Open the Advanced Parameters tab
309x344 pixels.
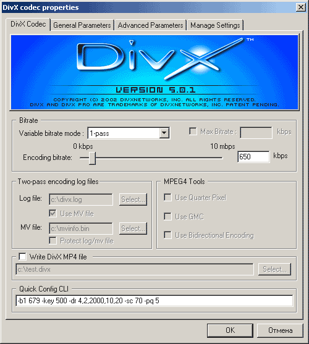150,25
